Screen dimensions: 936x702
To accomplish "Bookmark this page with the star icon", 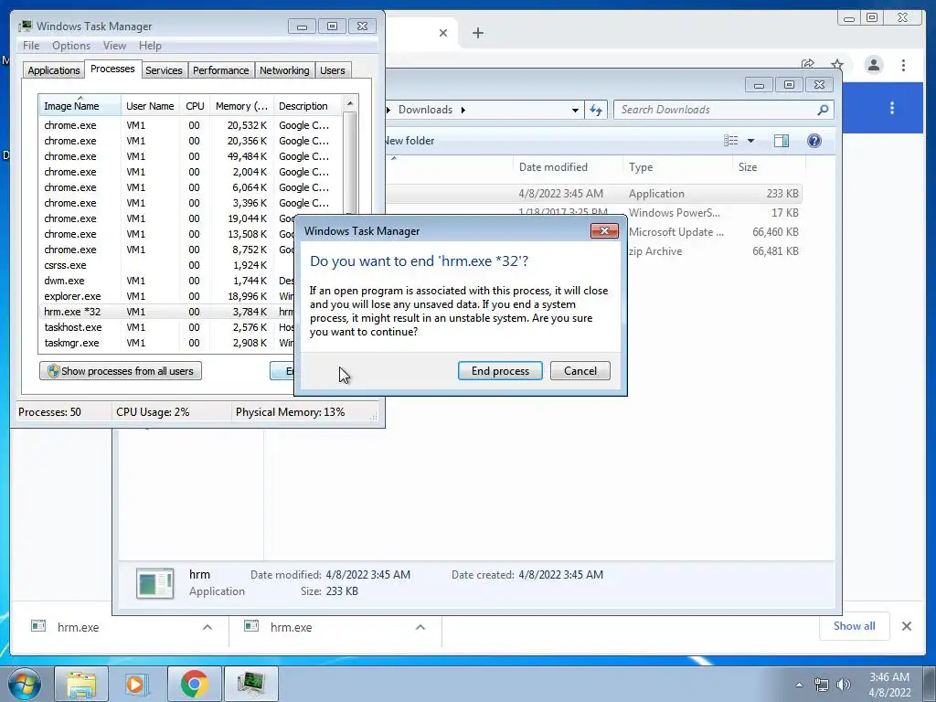I will 837,65.
